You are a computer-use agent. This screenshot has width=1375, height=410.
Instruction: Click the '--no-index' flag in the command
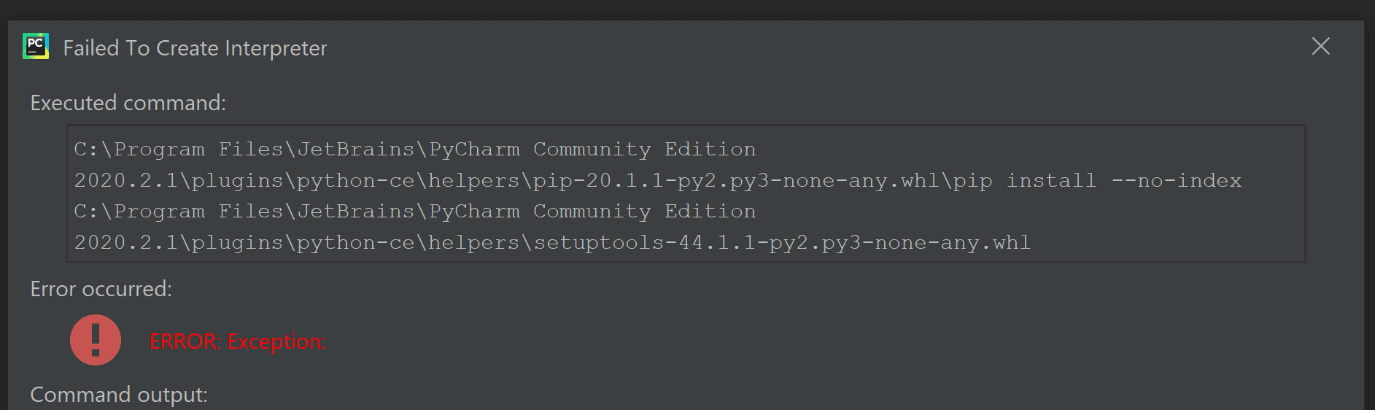[x=1176, y=181]
